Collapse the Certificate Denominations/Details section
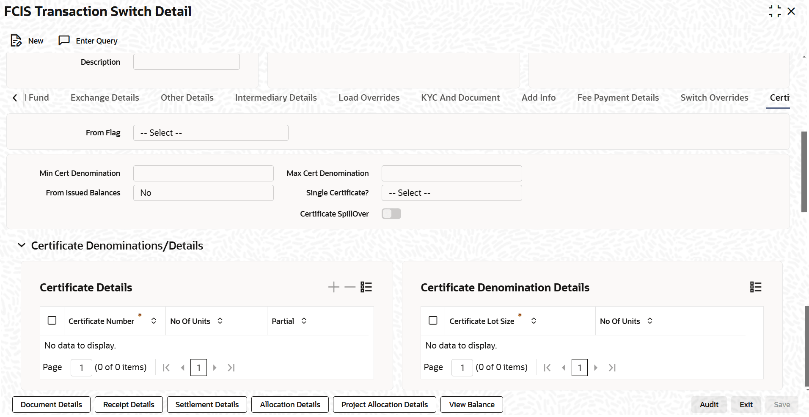 [x=22, y=245]
